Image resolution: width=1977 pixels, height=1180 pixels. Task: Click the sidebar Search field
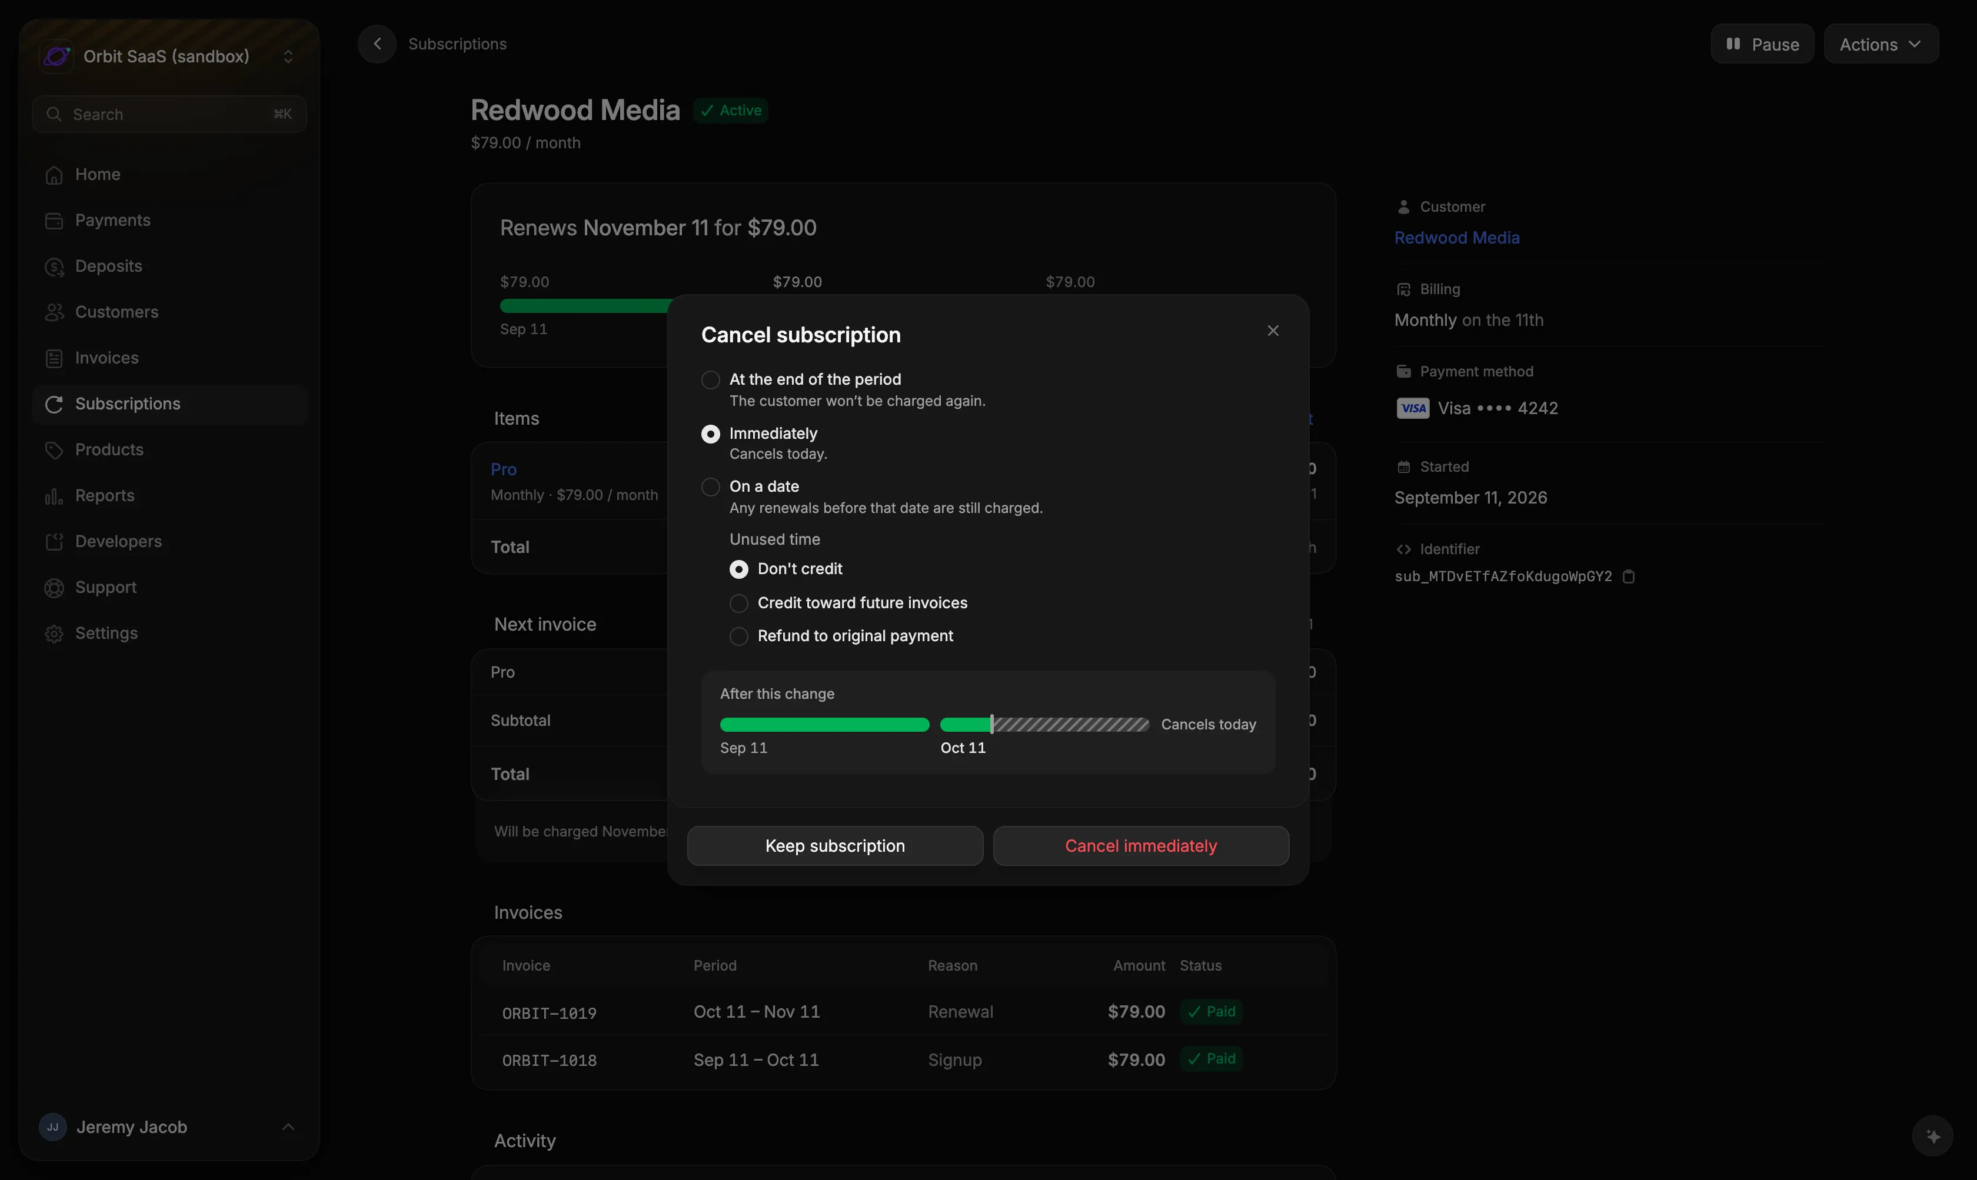(x=169, y=115)
